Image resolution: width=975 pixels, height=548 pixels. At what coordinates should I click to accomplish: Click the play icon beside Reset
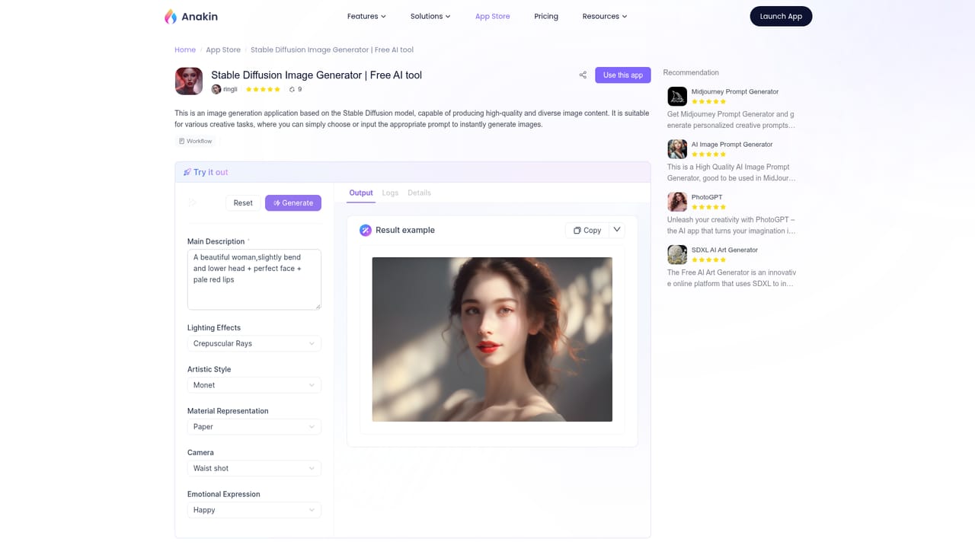pos(192,202)
